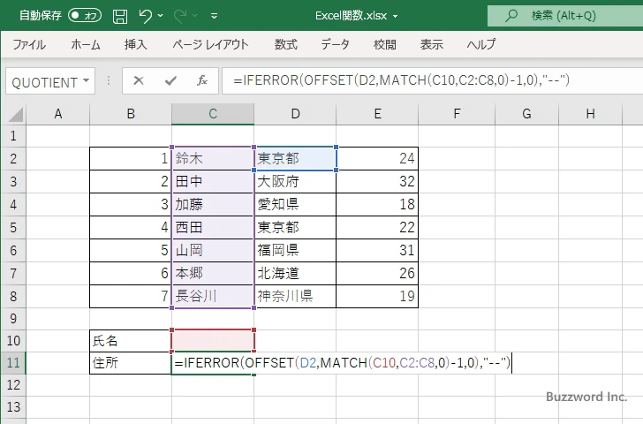Click the Select All corner triangle
The image size is (643, 424).
click(16, 115)
